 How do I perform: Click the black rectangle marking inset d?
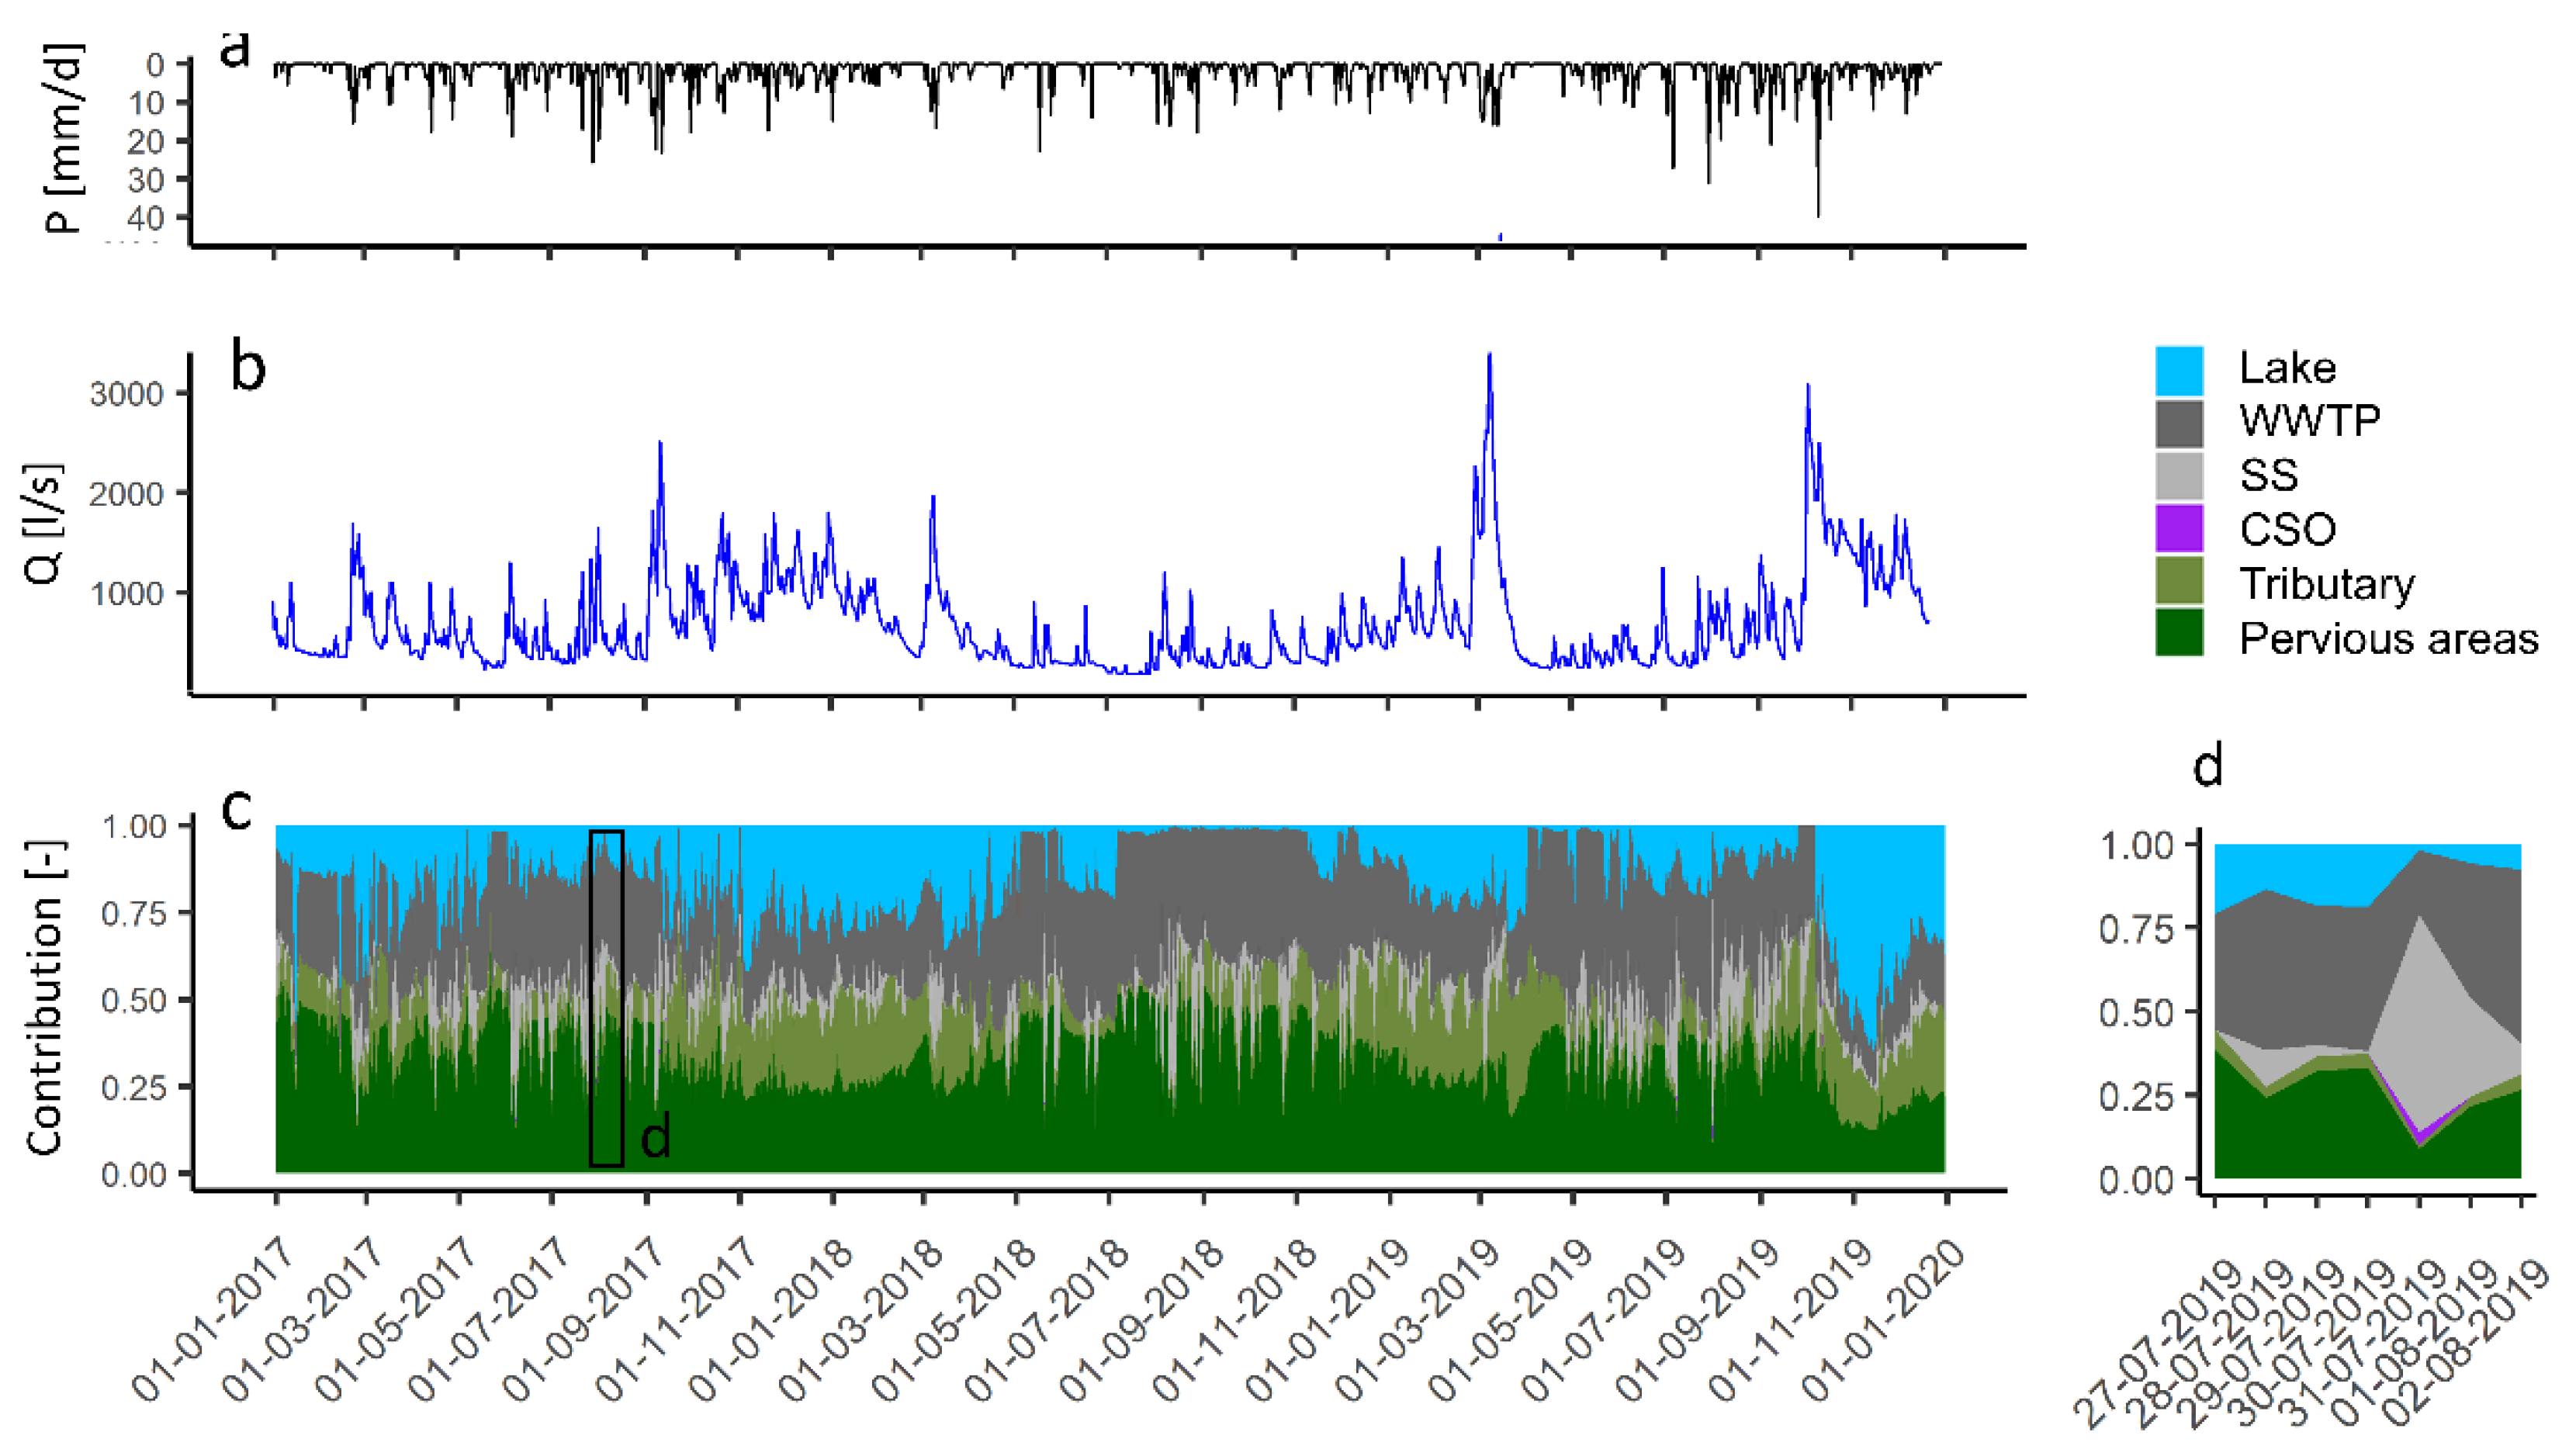pos(606,998)
